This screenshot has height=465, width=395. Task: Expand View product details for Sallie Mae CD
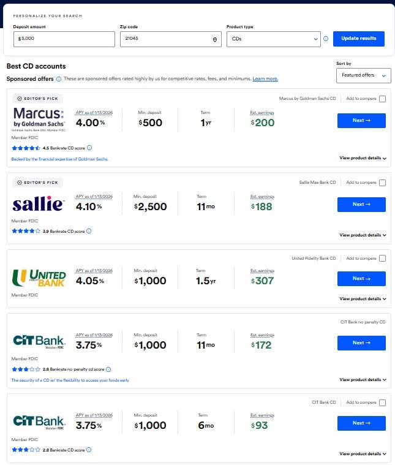click(363, 235)
